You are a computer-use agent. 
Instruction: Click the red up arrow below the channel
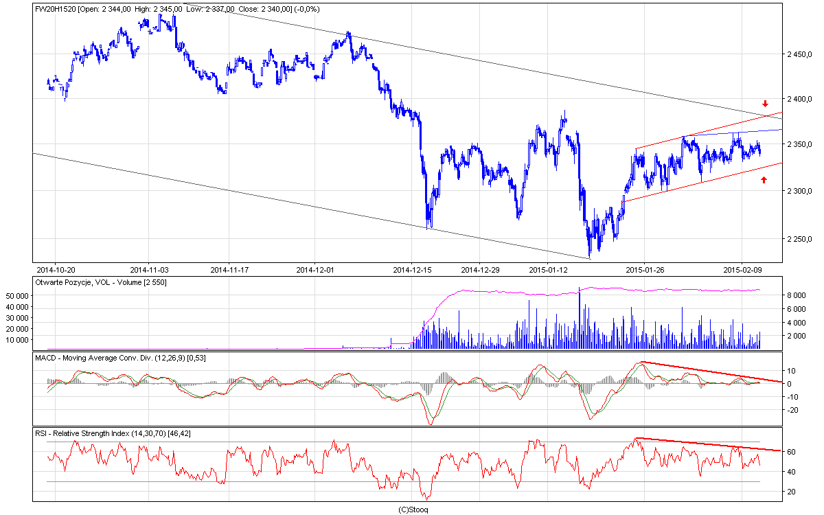[764, 180]
